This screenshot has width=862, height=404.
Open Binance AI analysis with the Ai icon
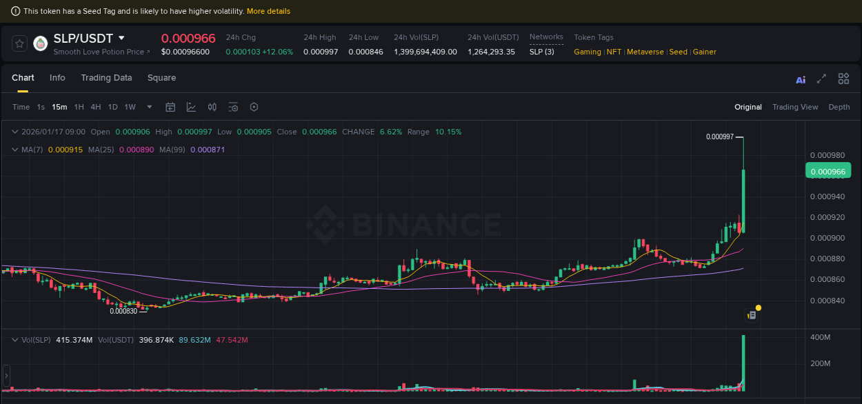click(x=801, y=79)
